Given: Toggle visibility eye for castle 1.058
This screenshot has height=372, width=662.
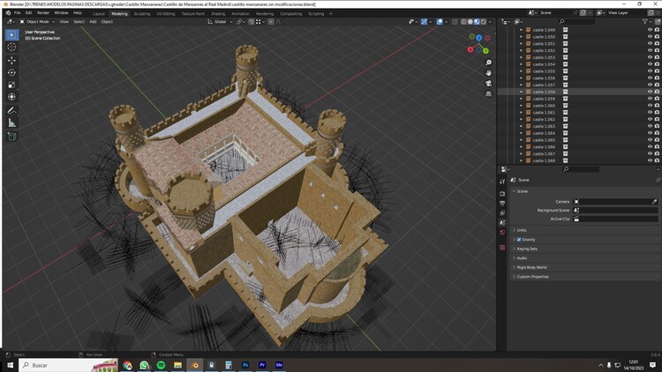Looking at the screenshot, I should coord(650,92).
